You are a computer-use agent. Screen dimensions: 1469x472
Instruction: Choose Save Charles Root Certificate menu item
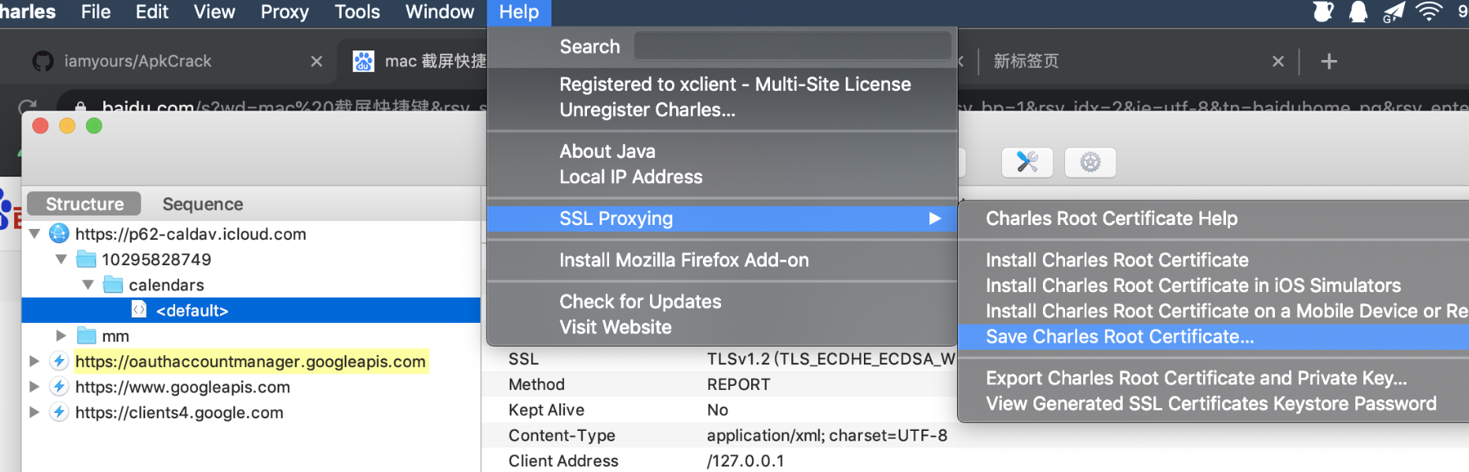(1120, 337)
